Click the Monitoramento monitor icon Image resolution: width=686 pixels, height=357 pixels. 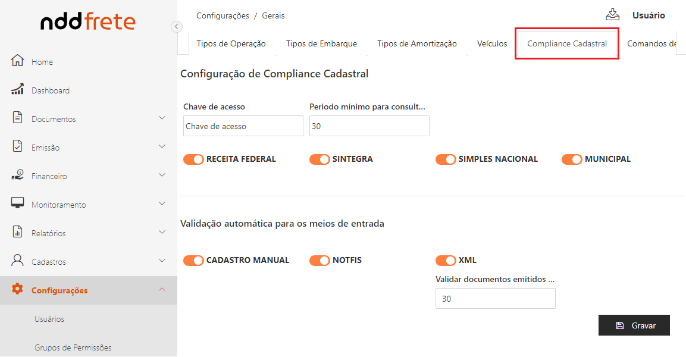click(x=18, y=203)
